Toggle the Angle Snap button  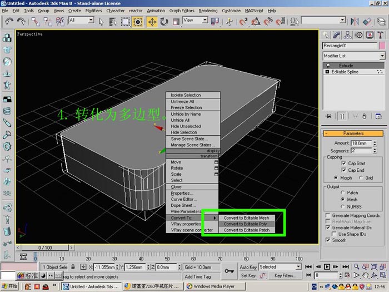[x=256, y=22]
